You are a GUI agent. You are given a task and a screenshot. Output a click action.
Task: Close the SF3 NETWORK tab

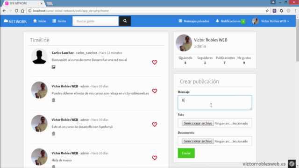click(x=42, y=3)
